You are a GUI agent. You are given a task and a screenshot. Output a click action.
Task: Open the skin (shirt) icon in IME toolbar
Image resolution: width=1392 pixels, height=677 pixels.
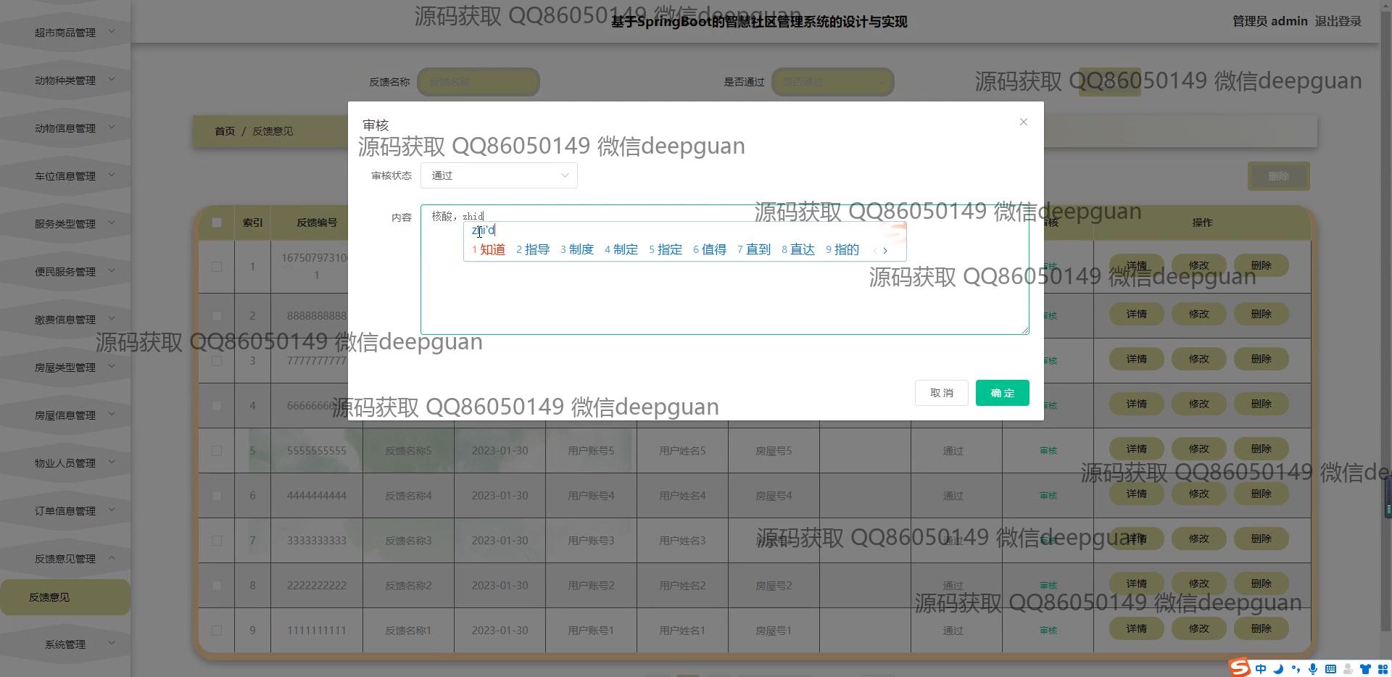click(1365, 669)
